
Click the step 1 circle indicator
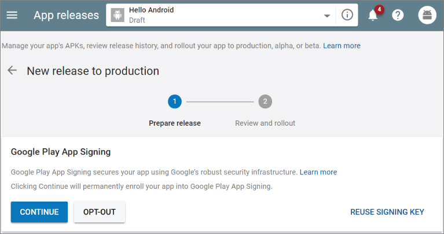[x=175, y=101]
